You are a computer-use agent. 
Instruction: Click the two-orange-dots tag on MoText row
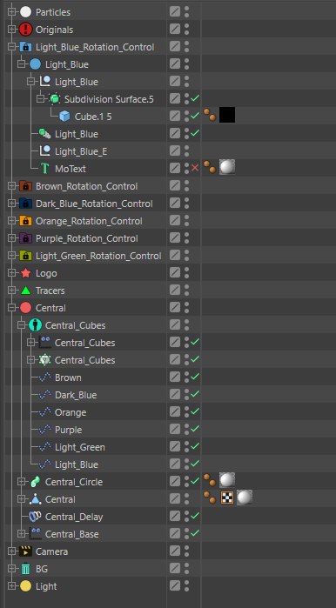click(210, 167)
